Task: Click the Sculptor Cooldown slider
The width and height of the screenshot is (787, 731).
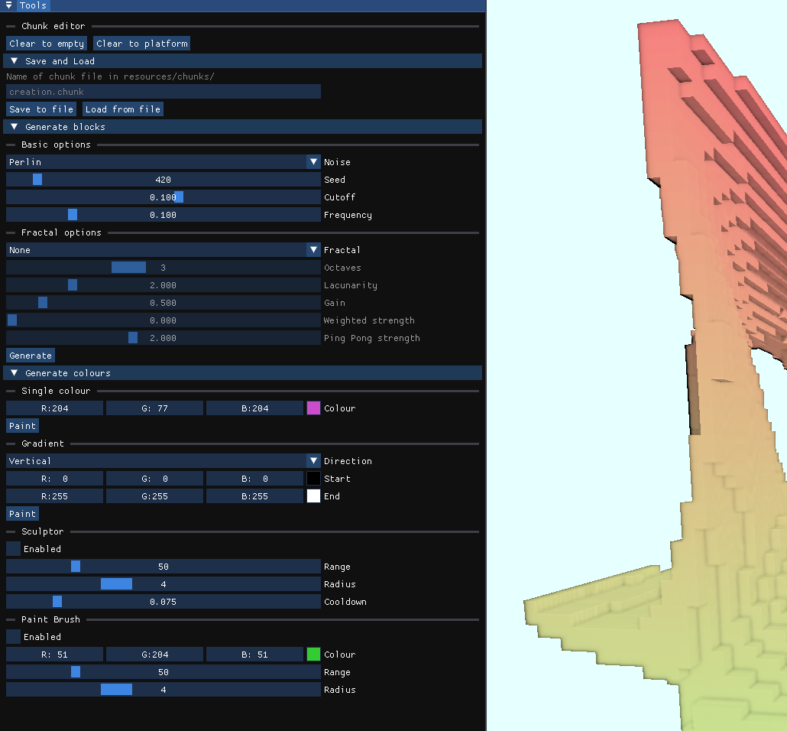Action: pyautogui.click(x=163, y=601)
